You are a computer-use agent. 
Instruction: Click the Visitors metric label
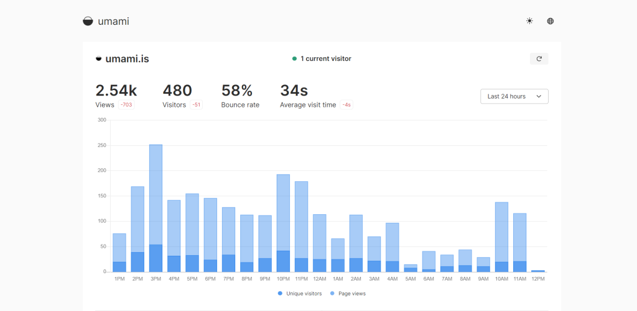click(174, 105)
